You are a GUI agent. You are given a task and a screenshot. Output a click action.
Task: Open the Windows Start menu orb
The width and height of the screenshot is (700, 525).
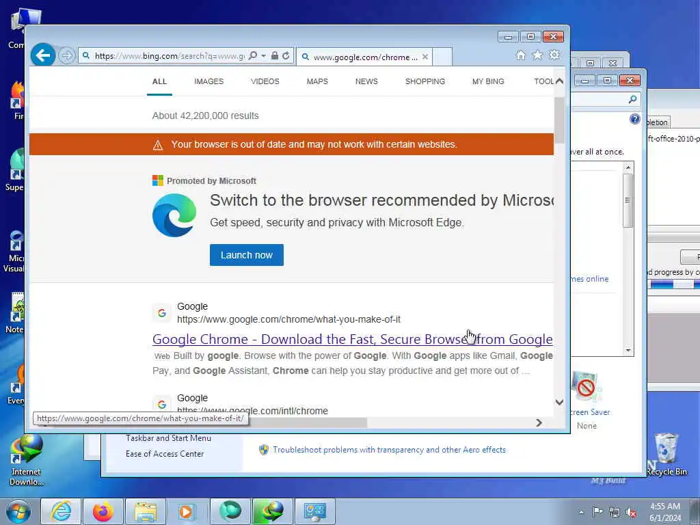[18, 511]
